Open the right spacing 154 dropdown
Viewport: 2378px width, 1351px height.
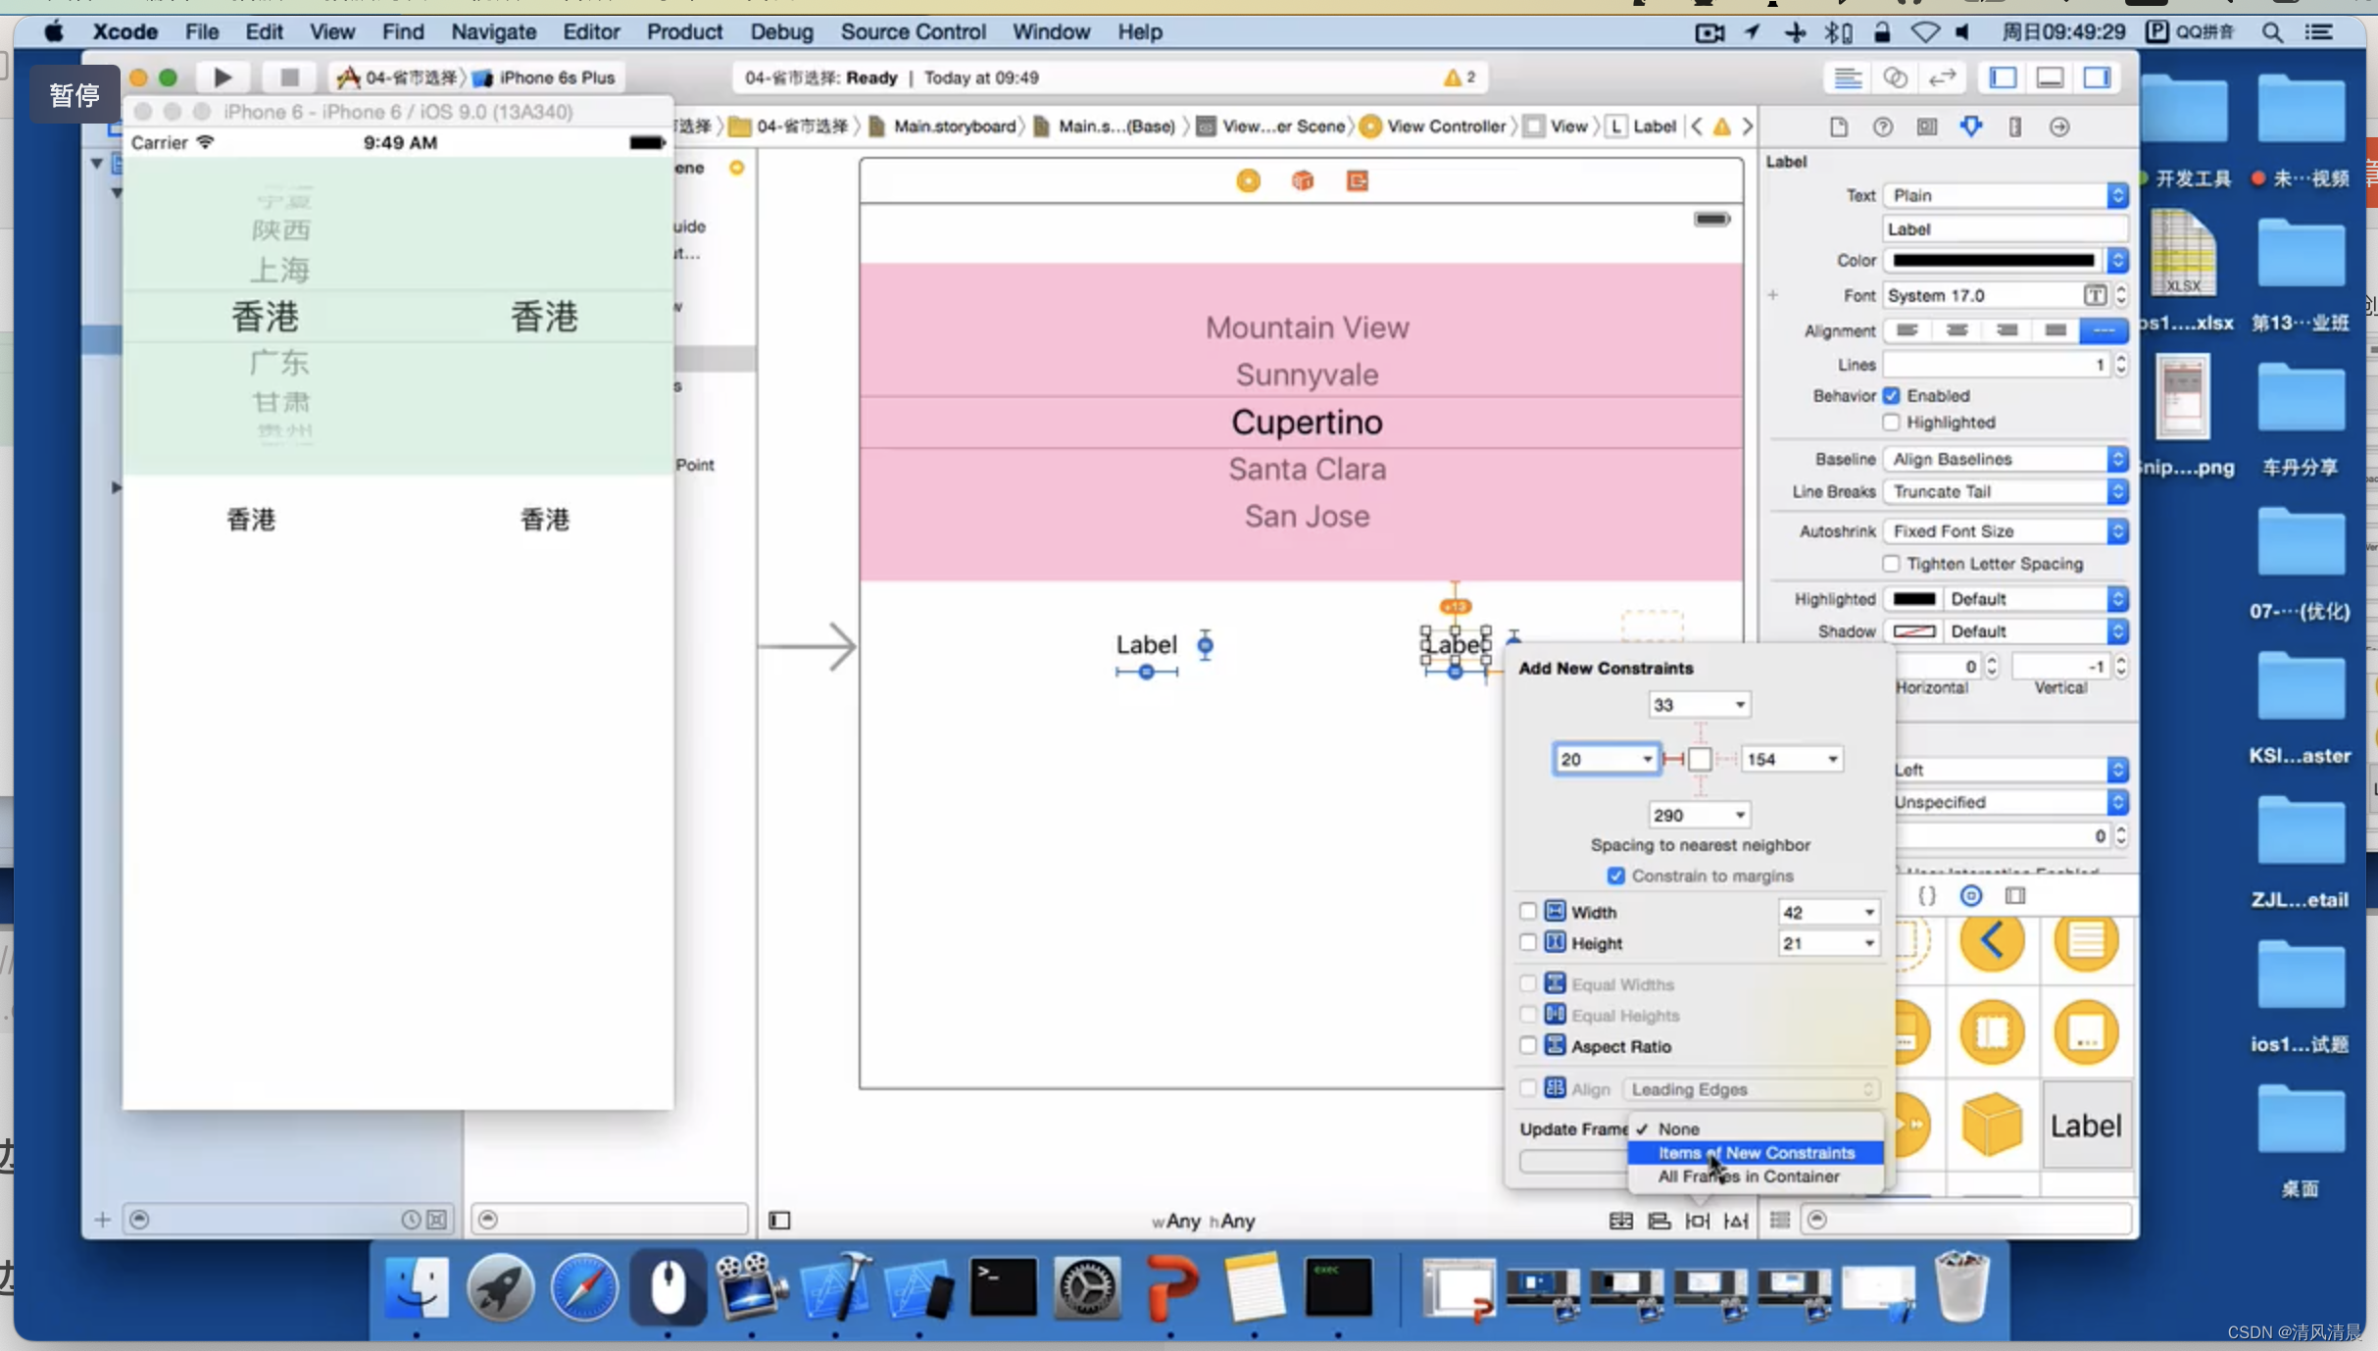(x=1832, y=760)
